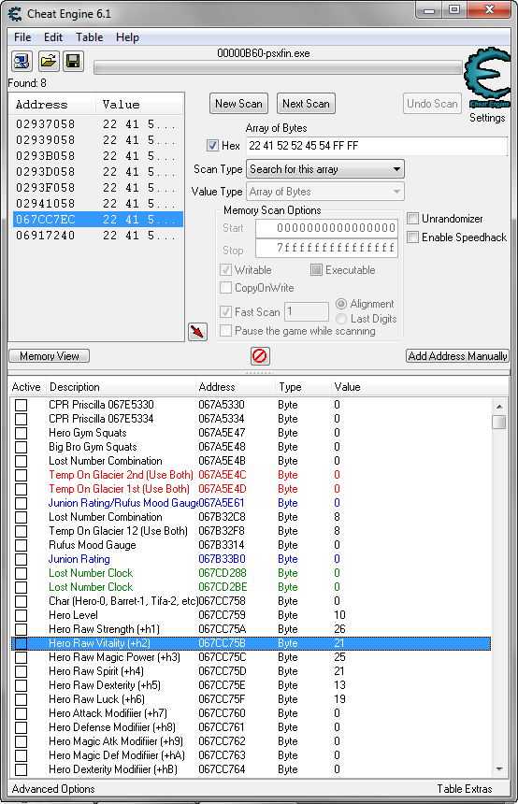
Task: Click the Type column header
Action: 304,387
